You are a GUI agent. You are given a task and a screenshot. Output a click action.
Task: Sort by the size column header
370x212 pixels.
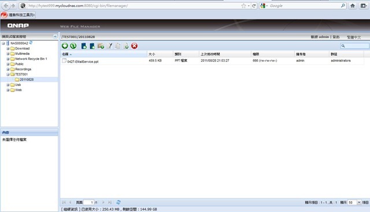click(160, 54)
